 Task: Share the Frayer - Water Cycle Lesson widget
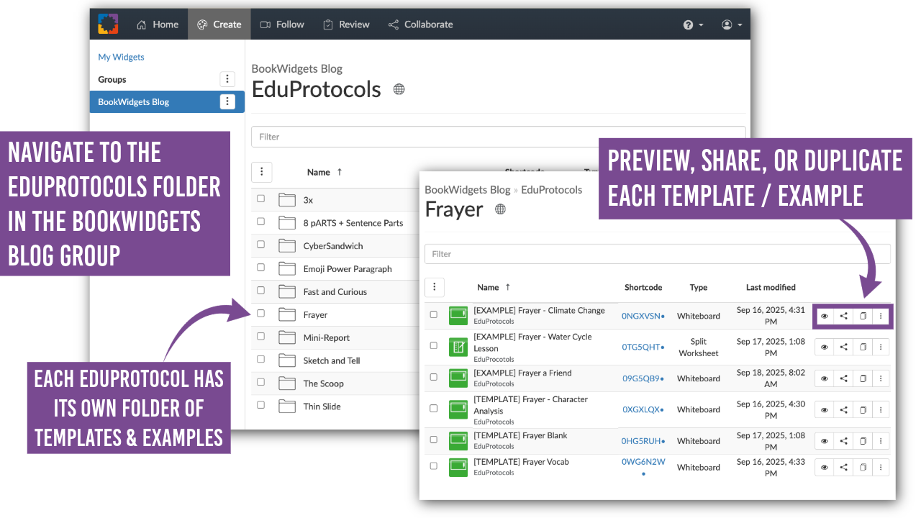click(843, 347)
